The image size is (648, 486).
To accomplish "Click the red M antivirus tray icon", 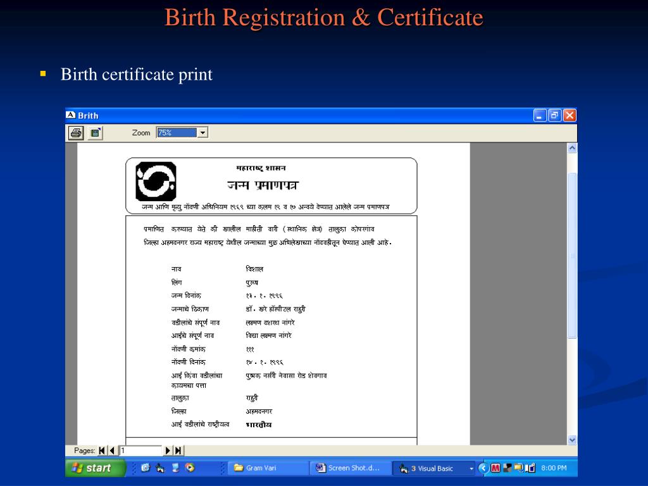I will click(x=495, y=468).
